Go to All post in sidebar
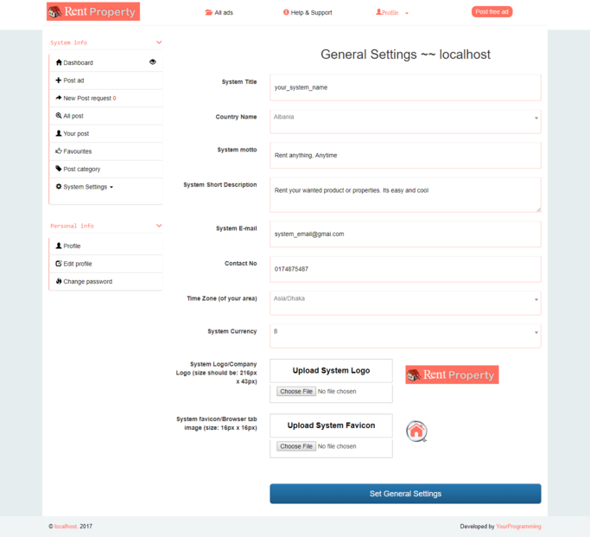The height and width of the screenshot is (537, 590). coord(73,116)
